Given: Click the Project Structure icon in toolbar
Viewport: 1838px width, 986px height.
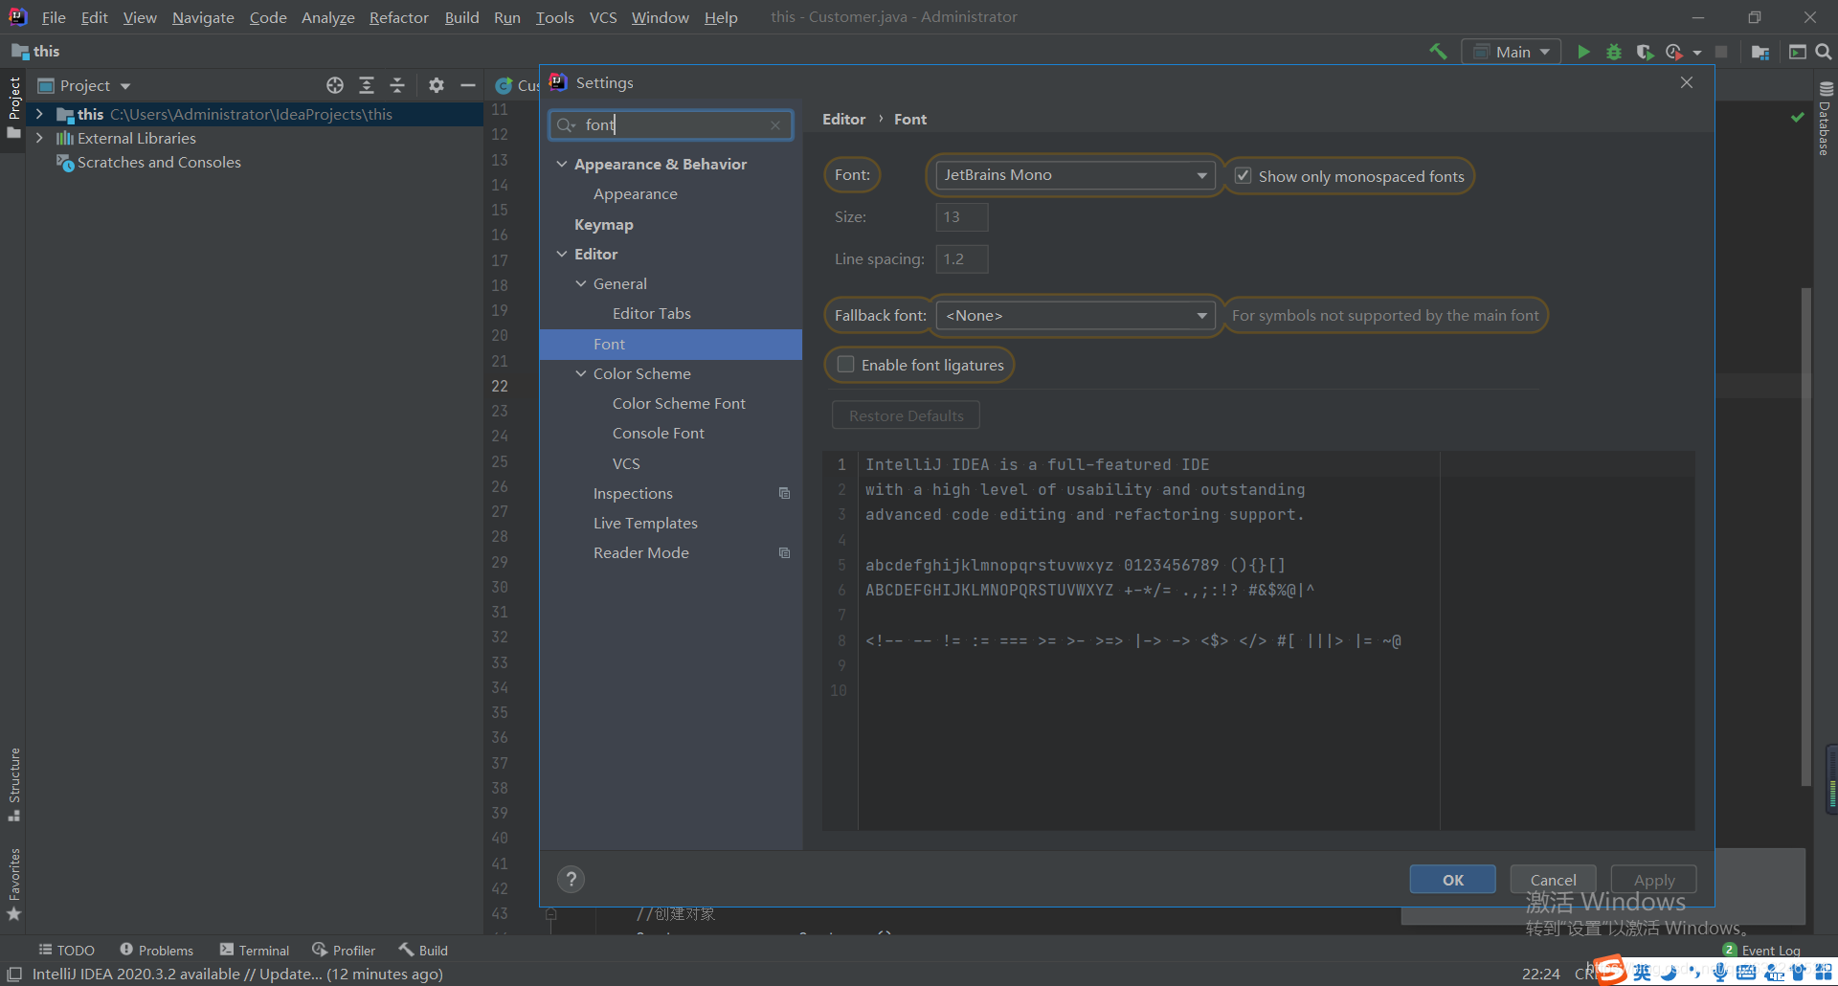Looking at the screenshot, I should (1760, 52).
